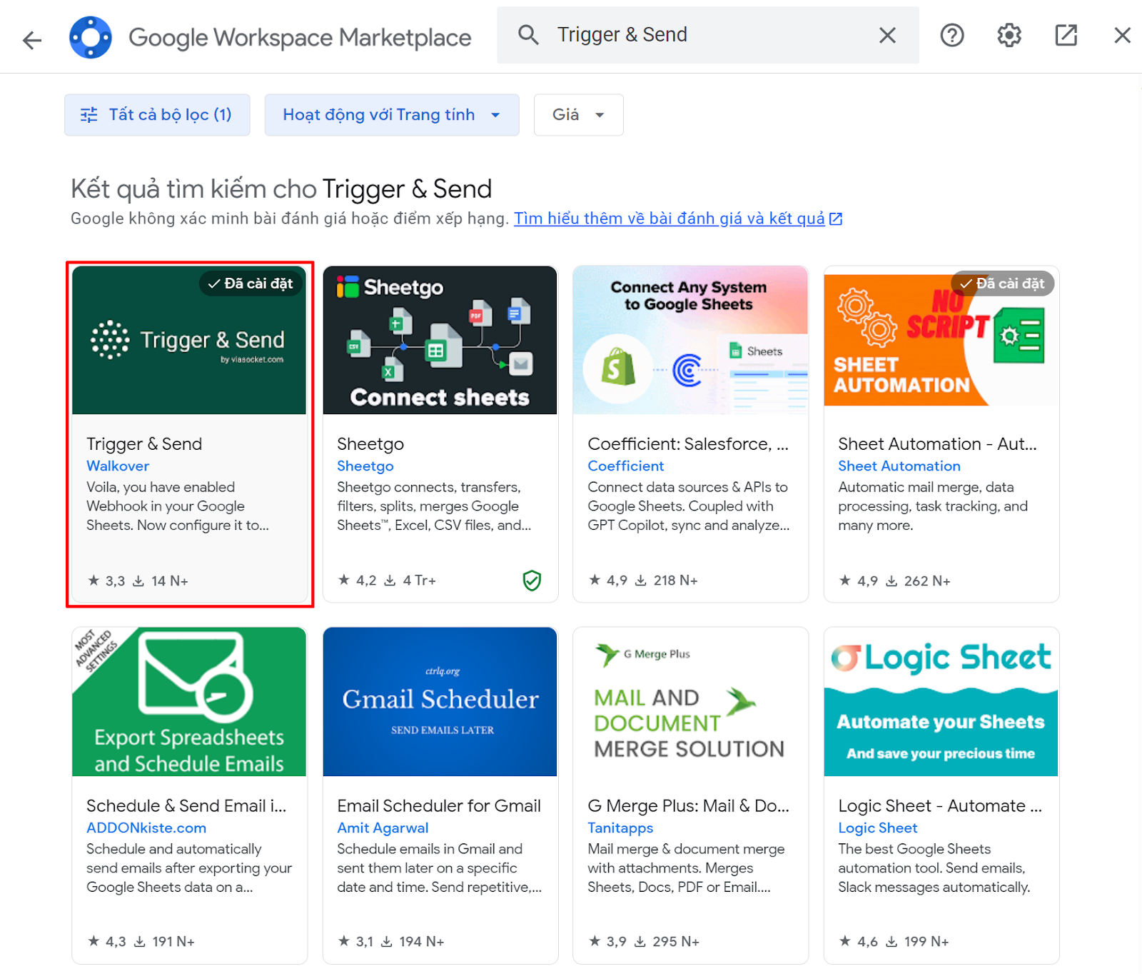The height and width of the screenshot is (974, 1142).
Task: Open the Sheetgo Connect sheets thumbnail
Action: tap(440, 340)
